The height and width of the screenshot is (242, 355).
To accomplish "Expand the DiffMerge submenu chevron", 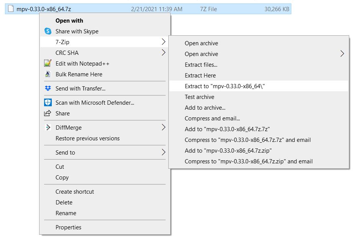I will [x=163, y=127].
